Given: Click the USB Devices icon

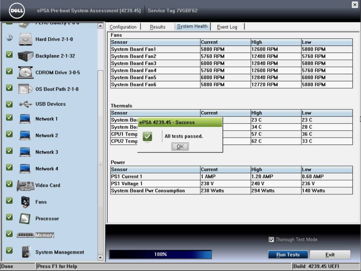Looking at the screenshot, I should [x=25, y=104].
